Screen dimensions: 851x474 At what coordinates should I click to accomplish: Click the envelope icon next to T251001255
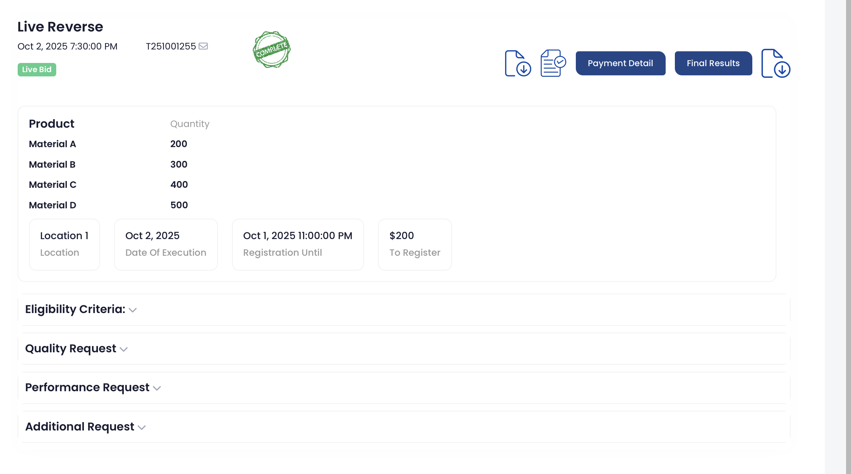coord(203,46)
